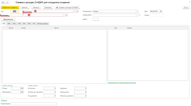Click the back navigation arrow
The width and height of the screenshot is (191, 106).
(x=3, y=2)
